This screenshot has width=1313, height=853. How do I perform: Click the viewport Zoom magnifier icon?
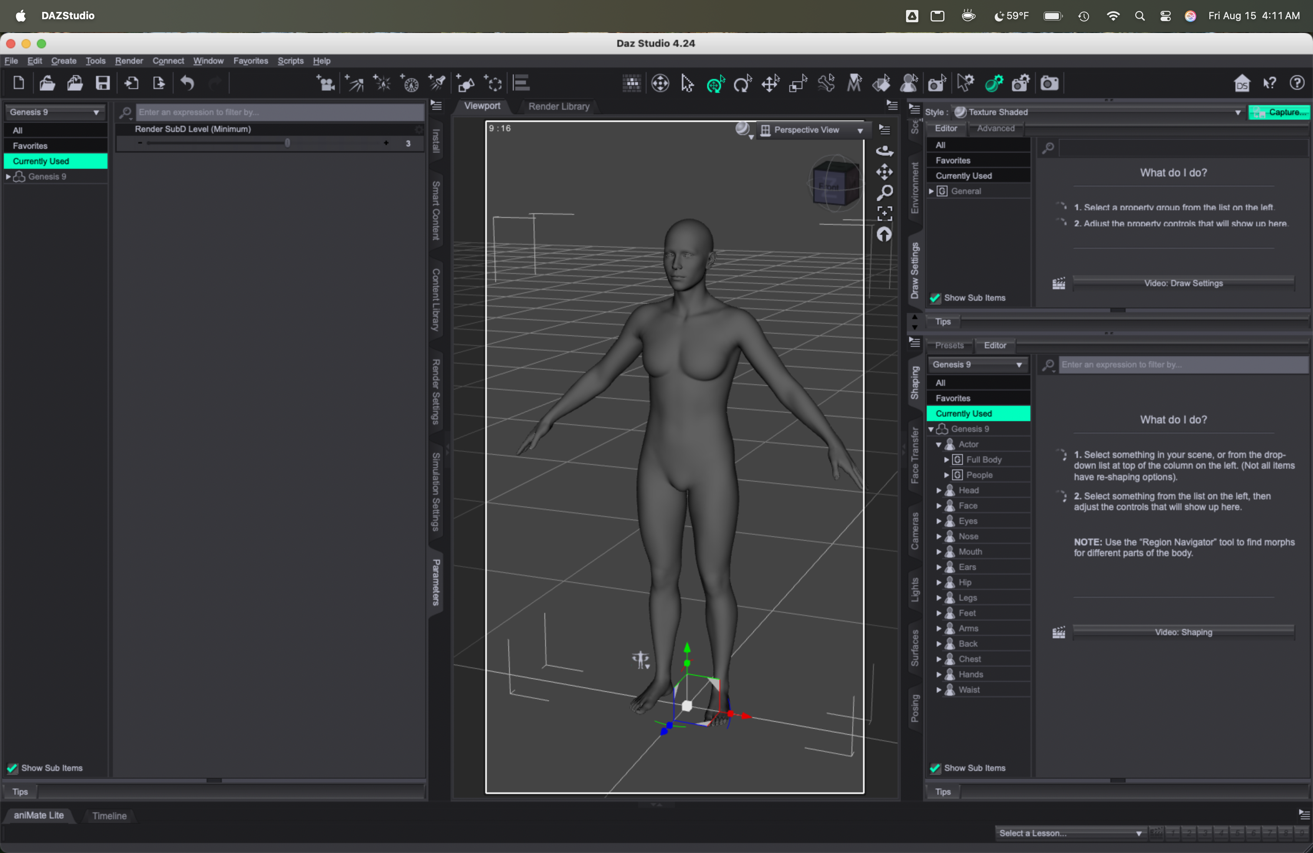coord(884,193)
